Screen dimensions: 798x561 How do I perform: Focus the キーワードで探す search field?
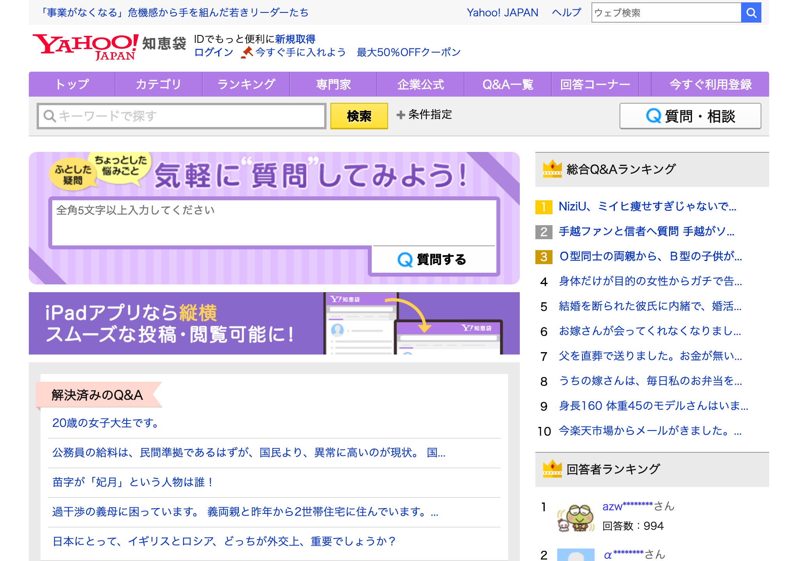tap(182, 116)
